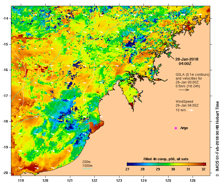Click the latitude label -16
This screenshot has width=222, height=185.
point(5,70)
